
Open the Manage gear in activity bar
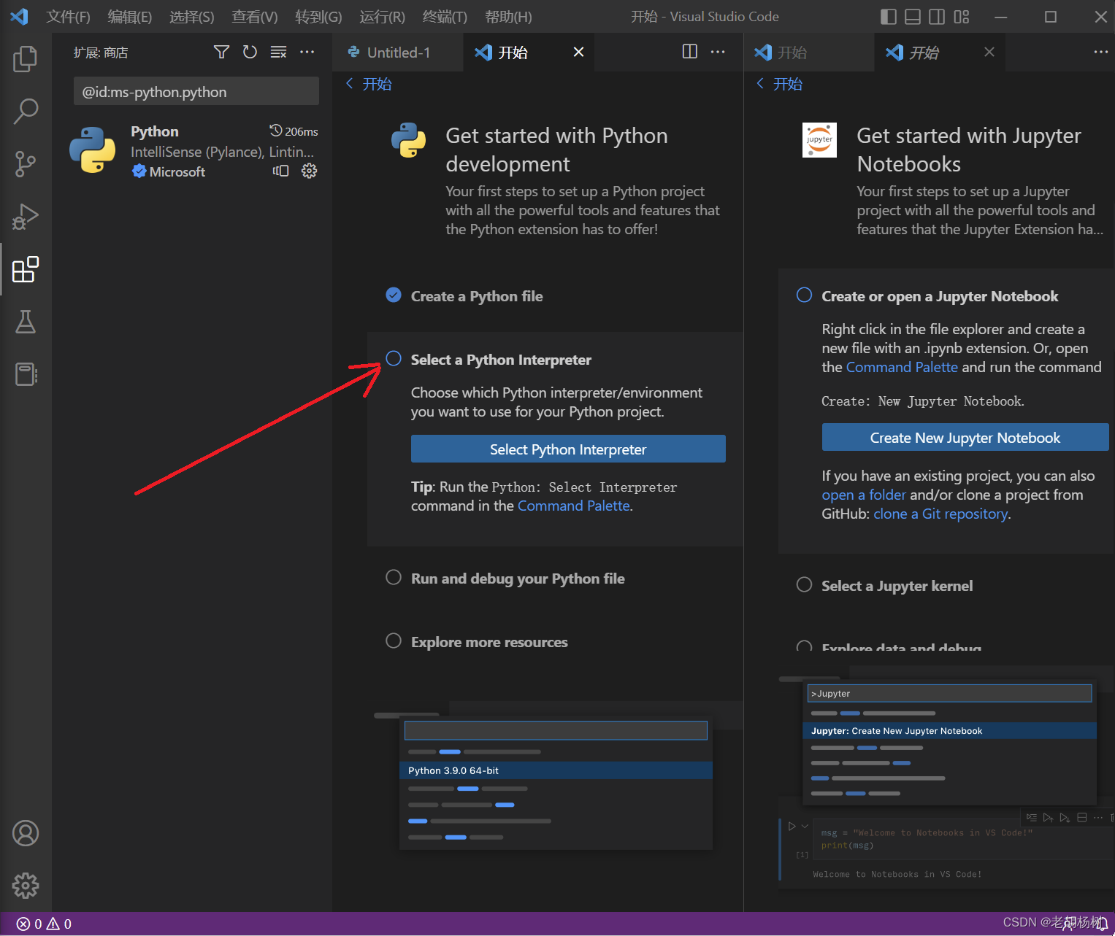(26, 886)
